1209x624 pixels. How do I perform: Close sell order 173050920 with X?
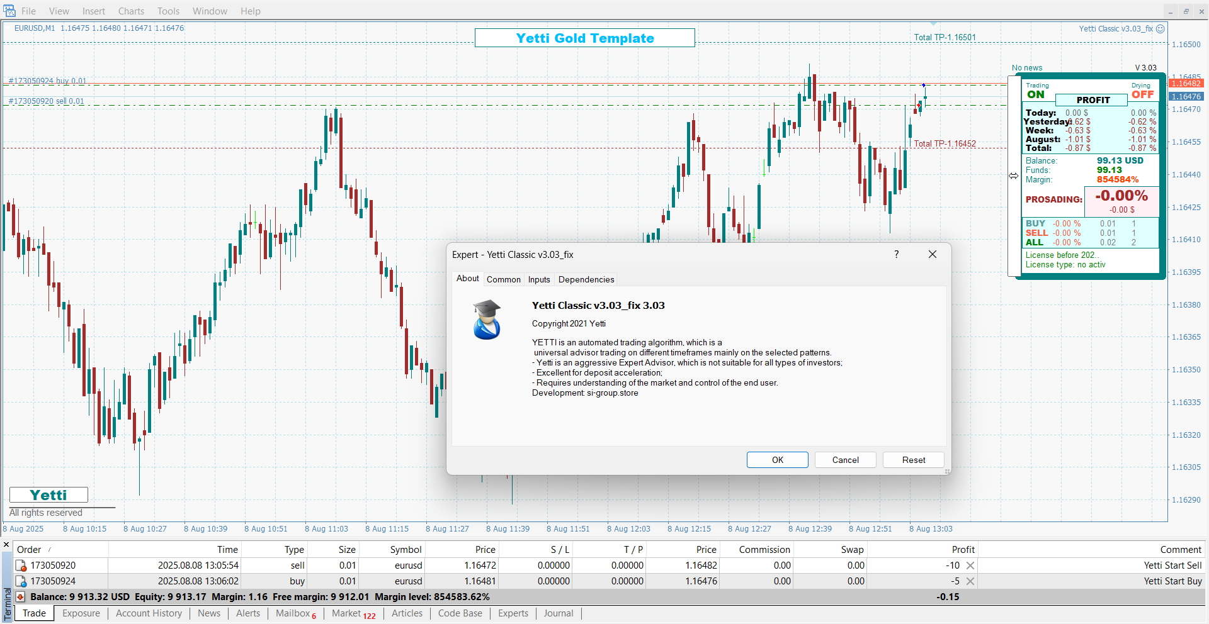(x=970, y=565)
